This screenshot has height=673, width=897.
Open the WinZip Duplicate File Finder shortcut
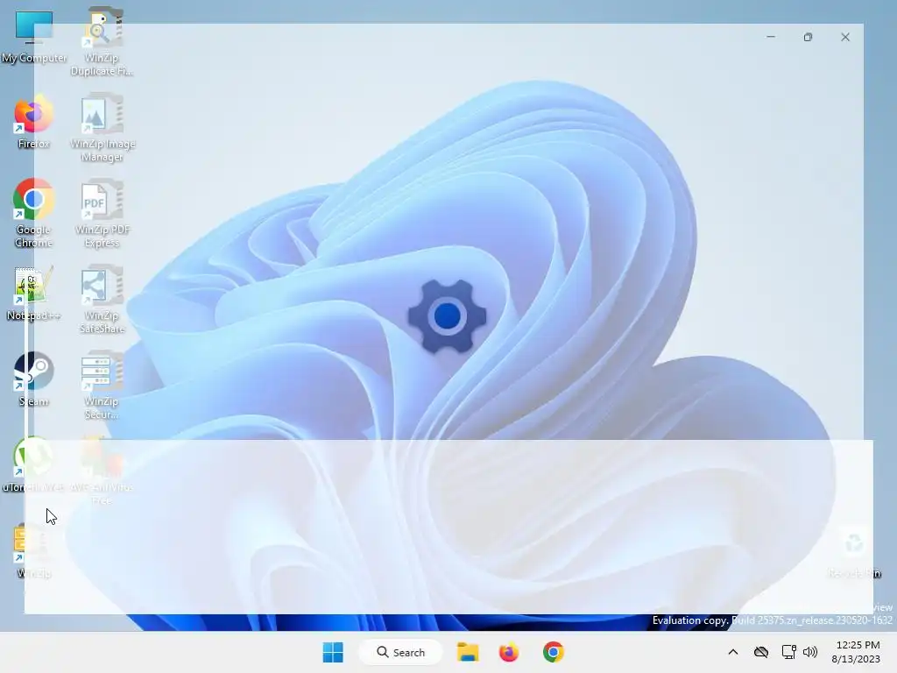[102, 41]
